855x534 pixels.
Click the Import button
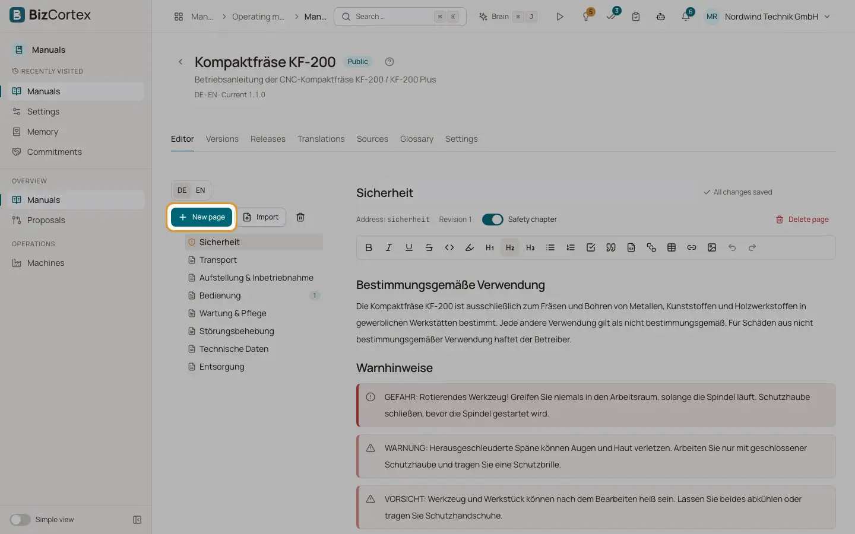tap(261, 217)
